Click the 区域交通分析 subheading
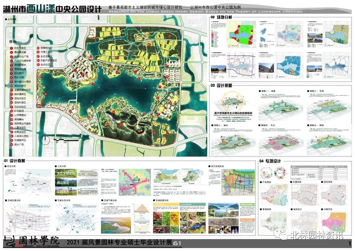Screen dimensions: 355x251 [x=13, y=200]
